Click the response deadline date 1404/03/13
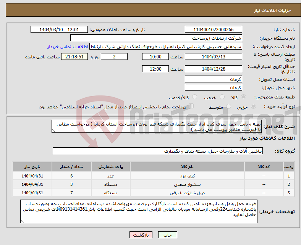 (213, 57)
